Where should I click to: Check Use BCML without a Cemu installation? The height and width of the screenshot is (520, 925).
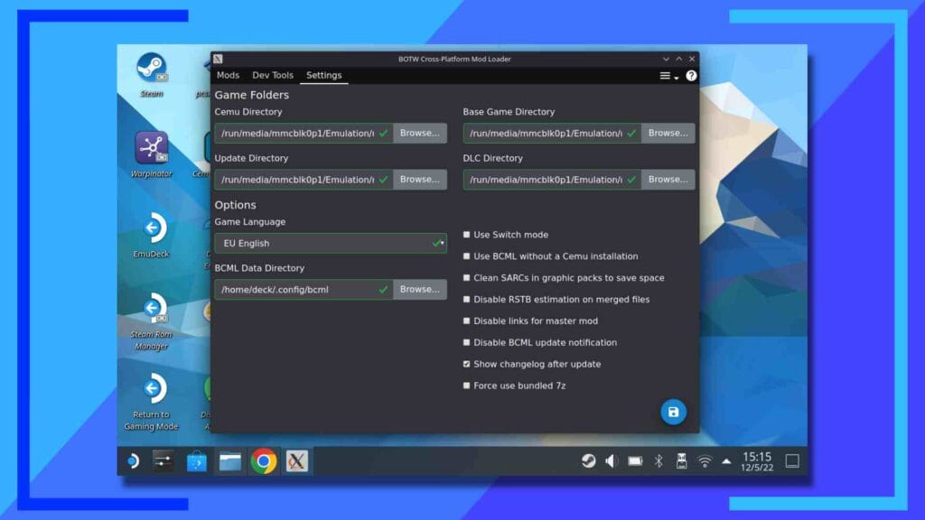(467, 256)
